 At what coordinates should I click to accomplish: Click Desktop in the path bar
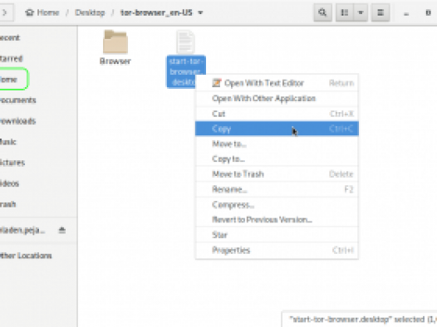click(90, 12)
